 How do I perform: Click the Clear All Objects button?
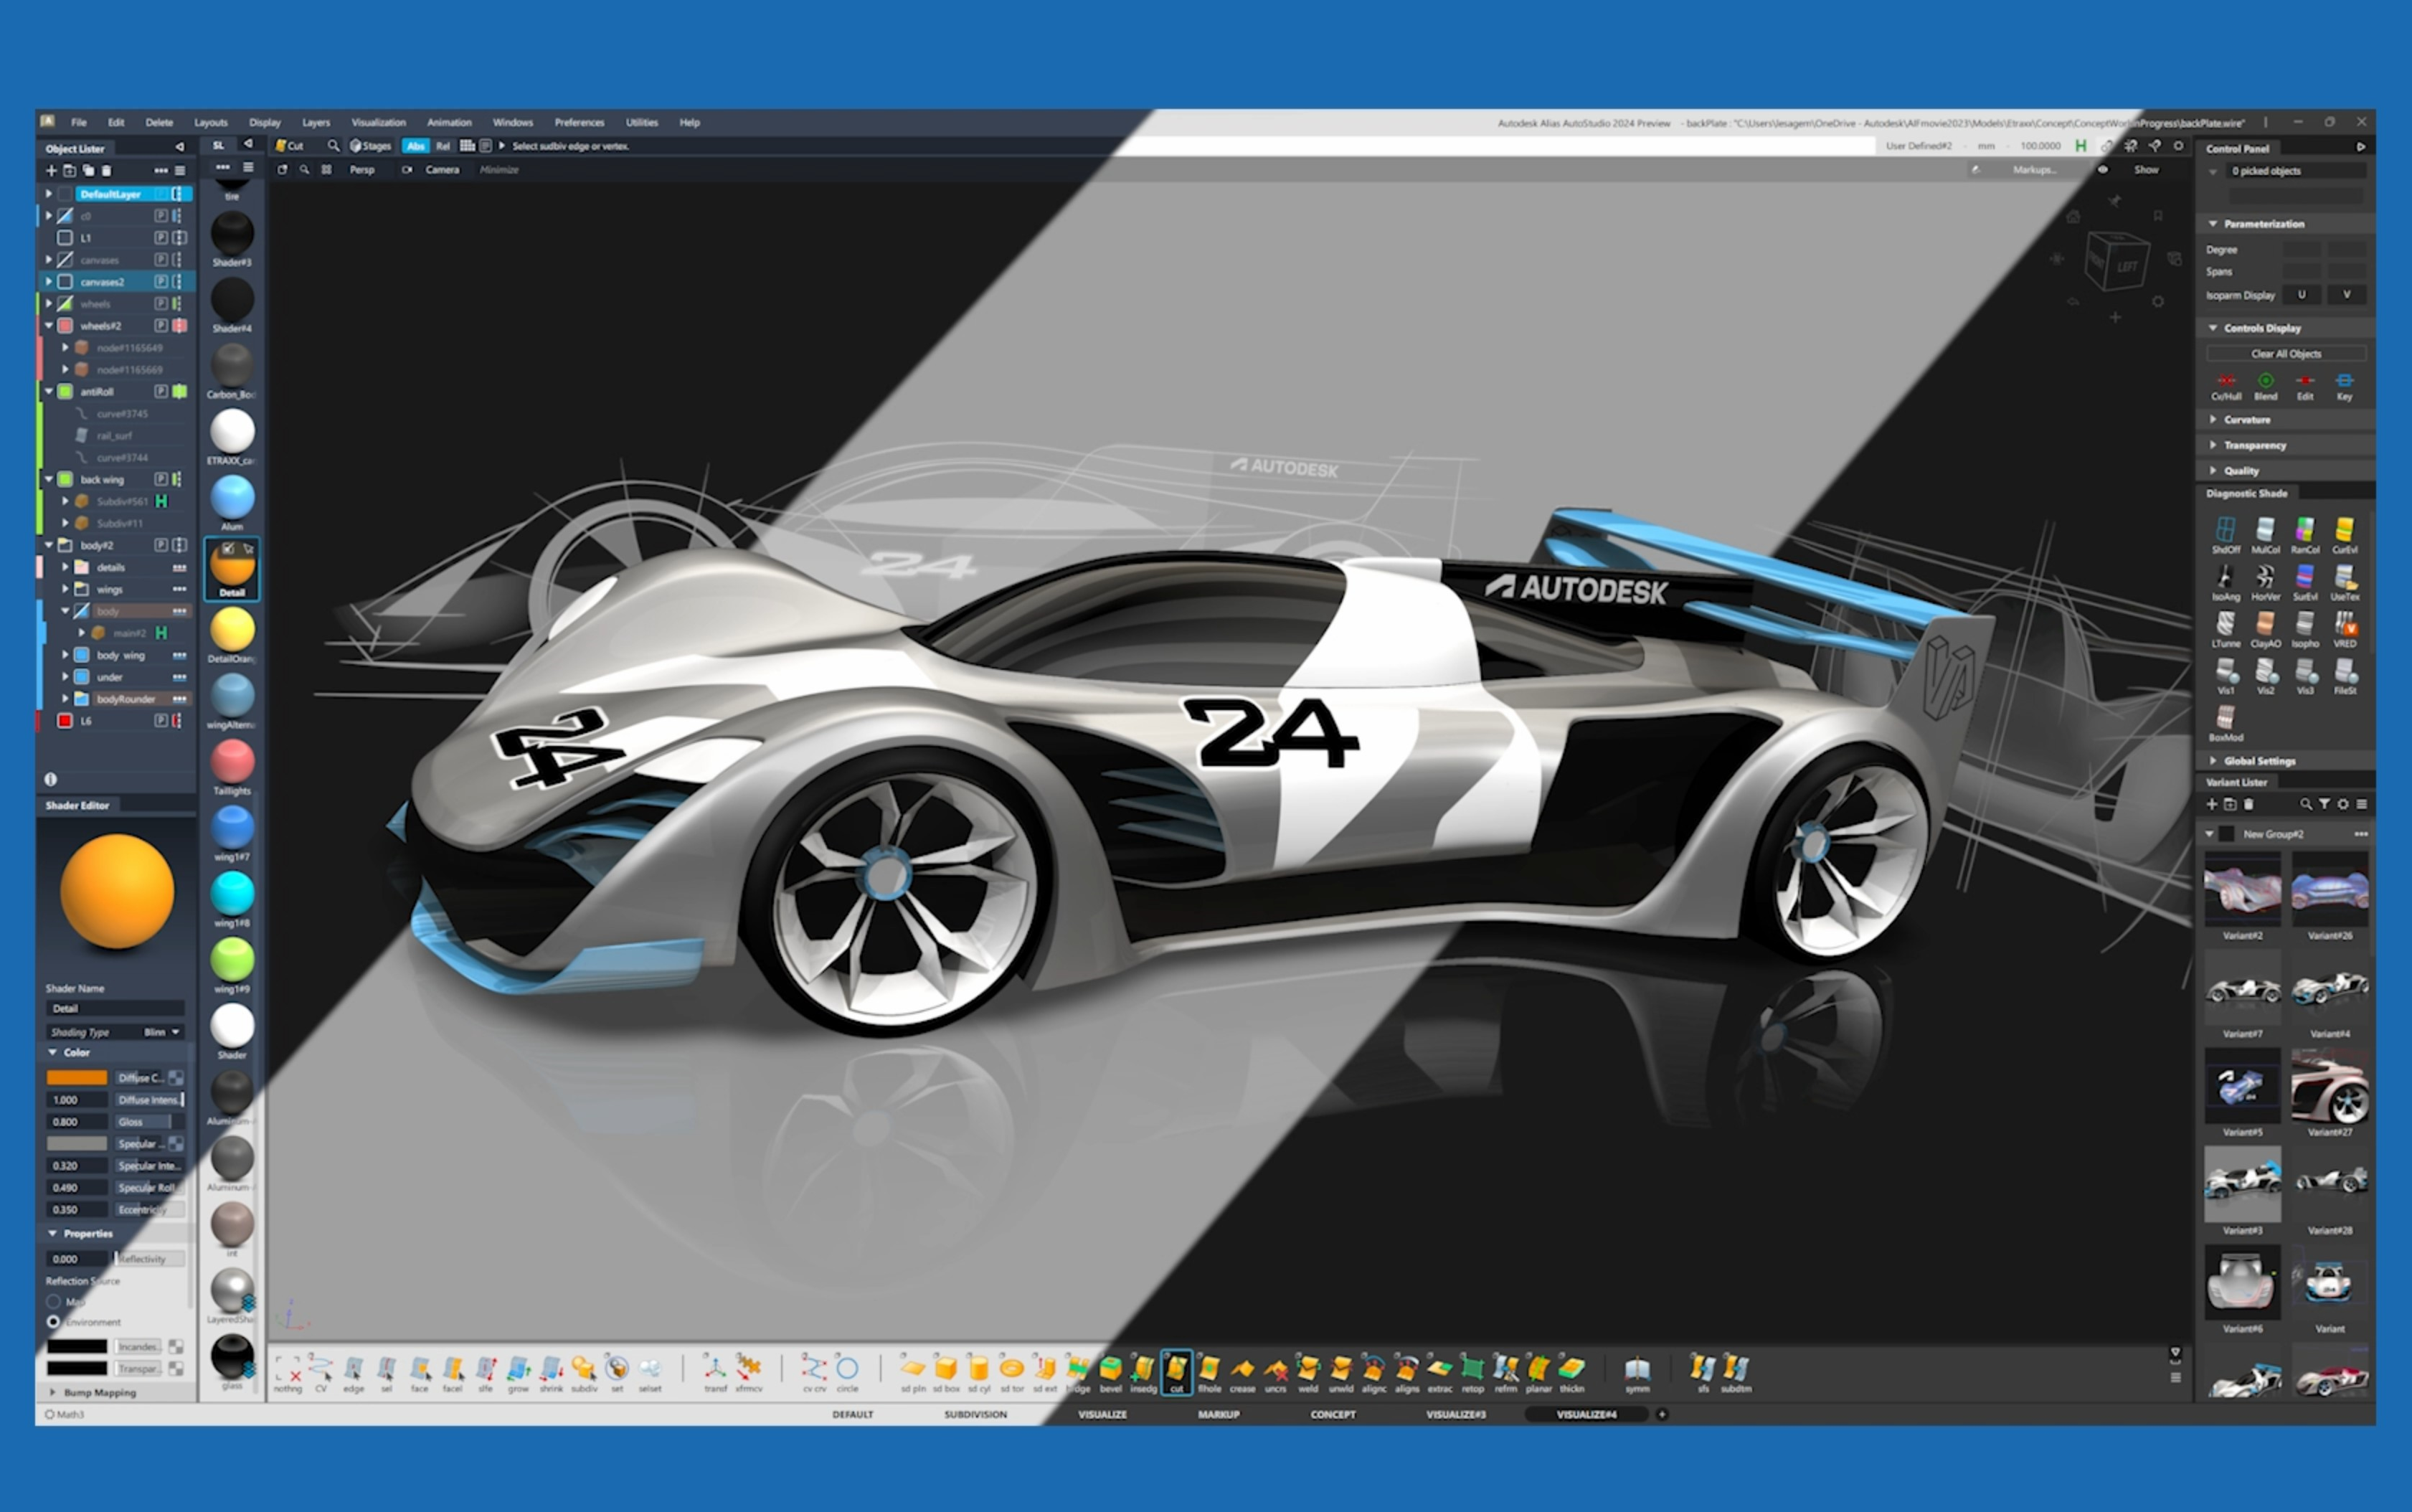(2286, 354)
